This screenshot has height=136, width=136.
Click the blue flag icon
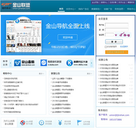coord(79,123)
